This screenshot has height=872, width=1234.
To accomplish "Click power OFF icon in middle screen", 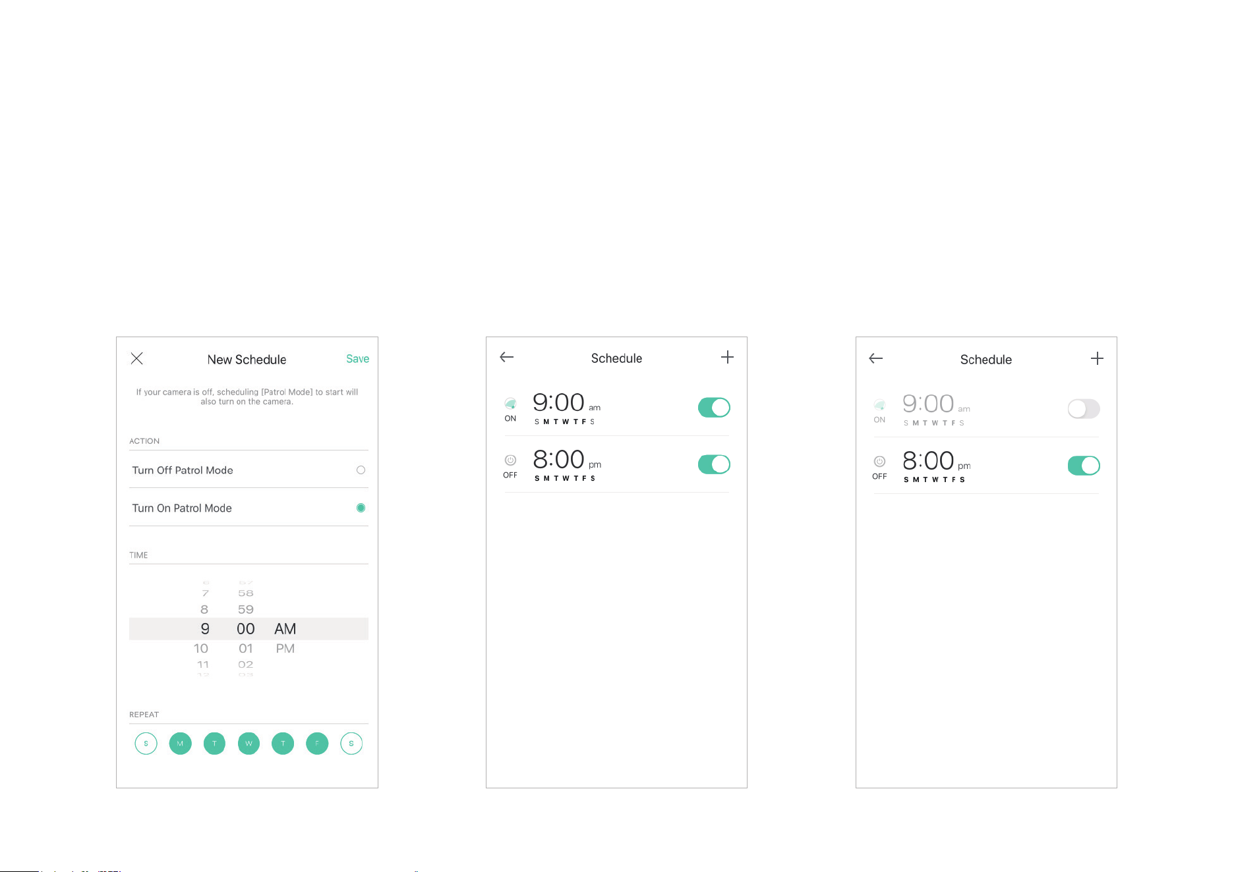I will click(x=510, y=460).
